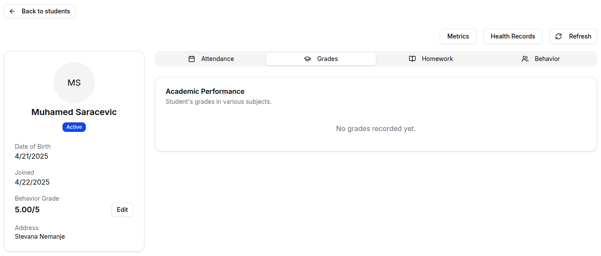
Task: Click the back arrow icon
Action: pyautogui.click(x=12, y=11)
